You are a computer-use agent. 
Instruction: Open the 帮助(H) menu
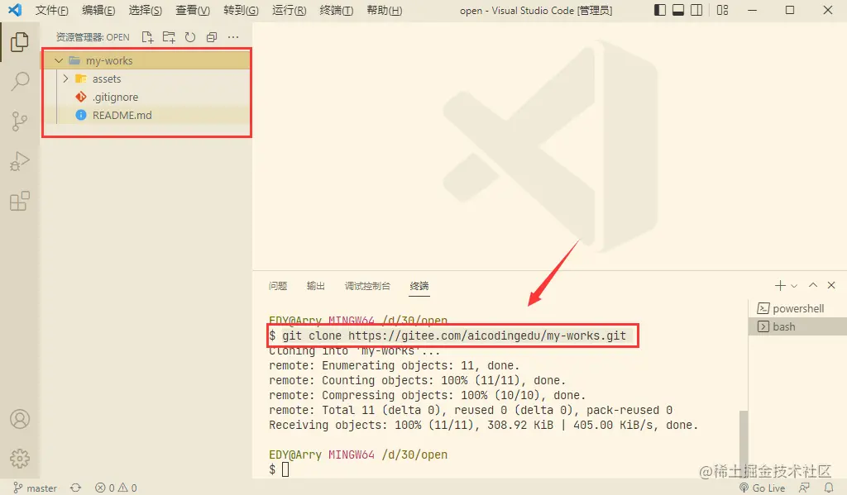pyautogui.click(x=384, y=10)
